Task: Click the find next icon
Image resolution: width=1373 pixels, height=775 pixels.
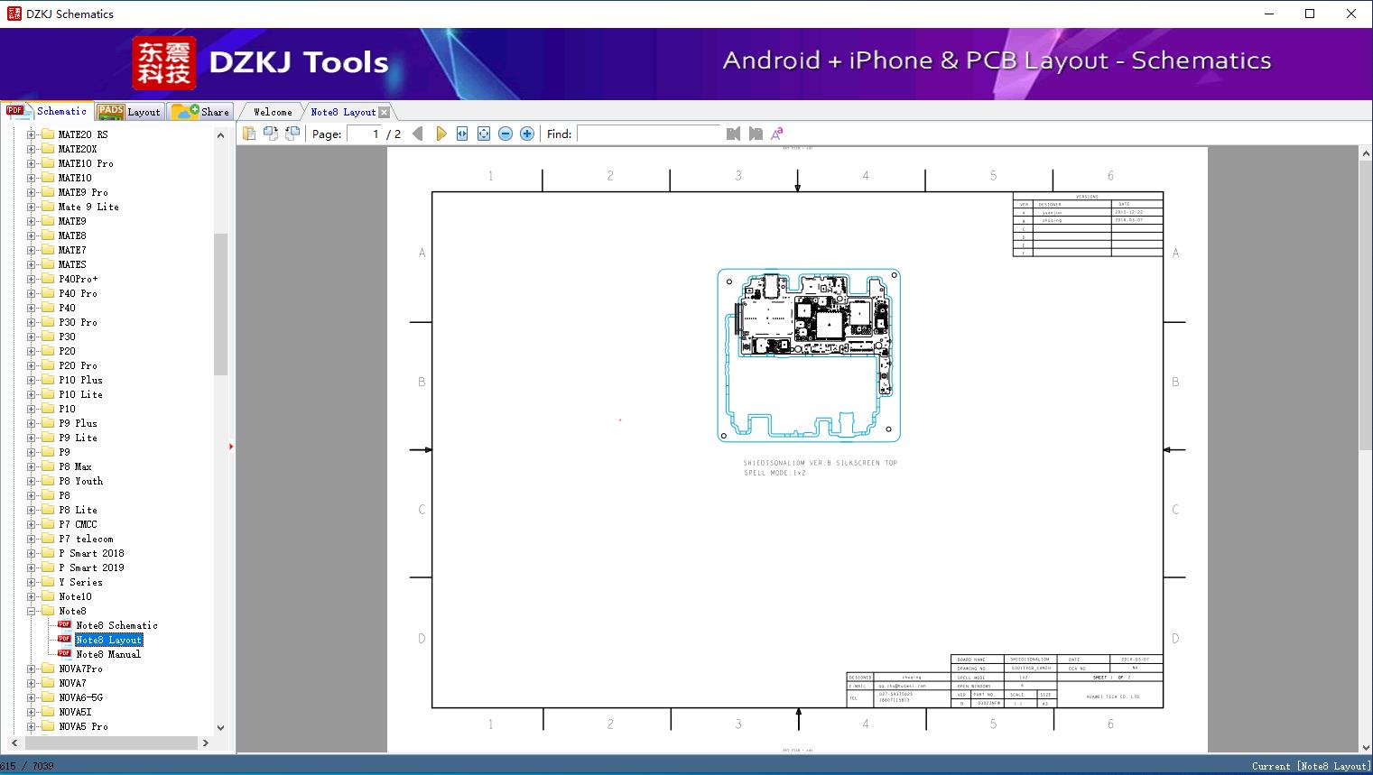Action: [x=756, y=134]
